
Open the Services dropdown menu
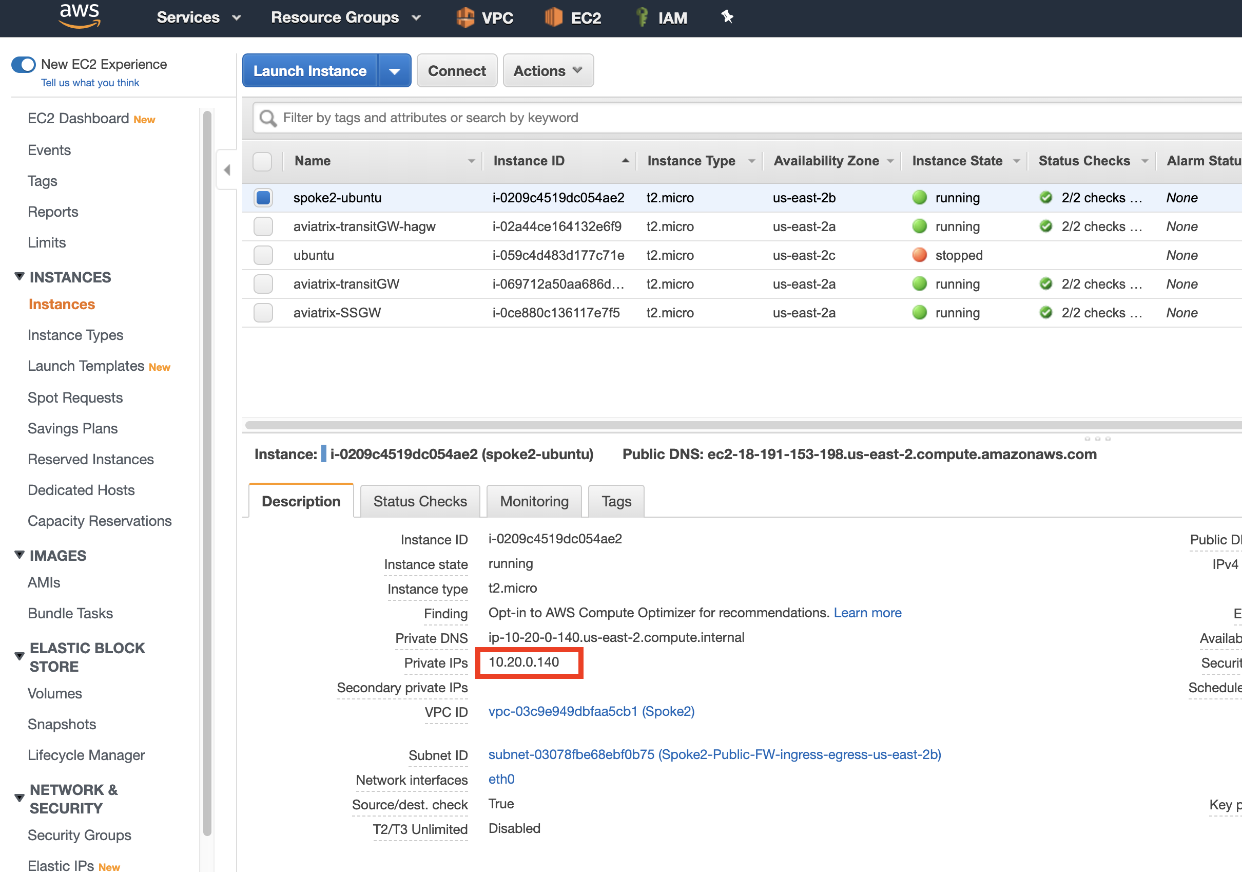click(199, 18)
